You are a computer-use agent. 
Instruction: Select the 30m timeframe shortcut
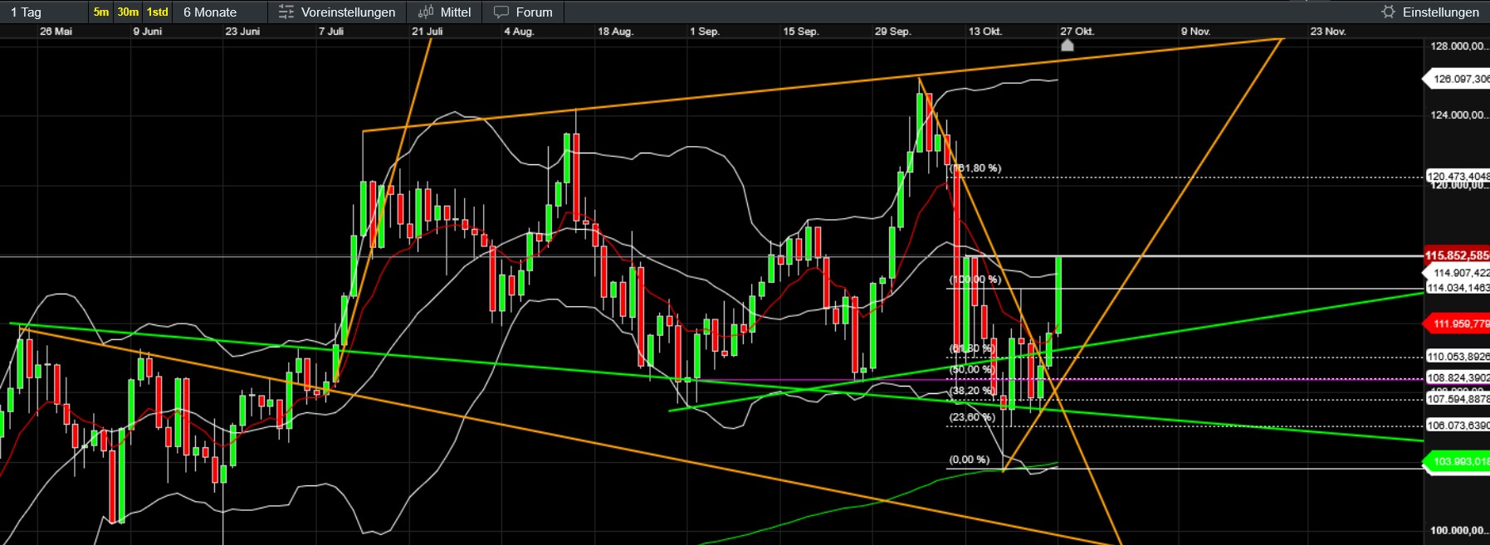pyautogui.click(x=128, y=12)
